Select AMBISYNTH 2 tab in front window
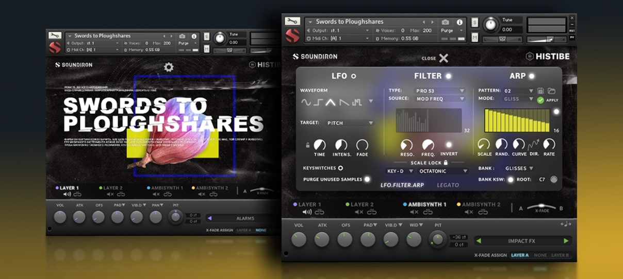Screen dimensions: 623x279 click(x=478, y=204)
